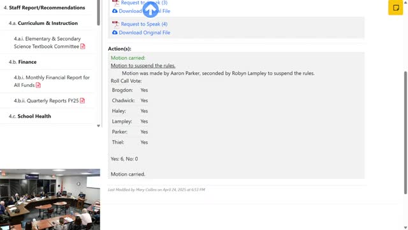Click the Motion to suspend the rules heading
Image resolution: width=408 pixels, height=230 pixels.
[x=143, y=66]
